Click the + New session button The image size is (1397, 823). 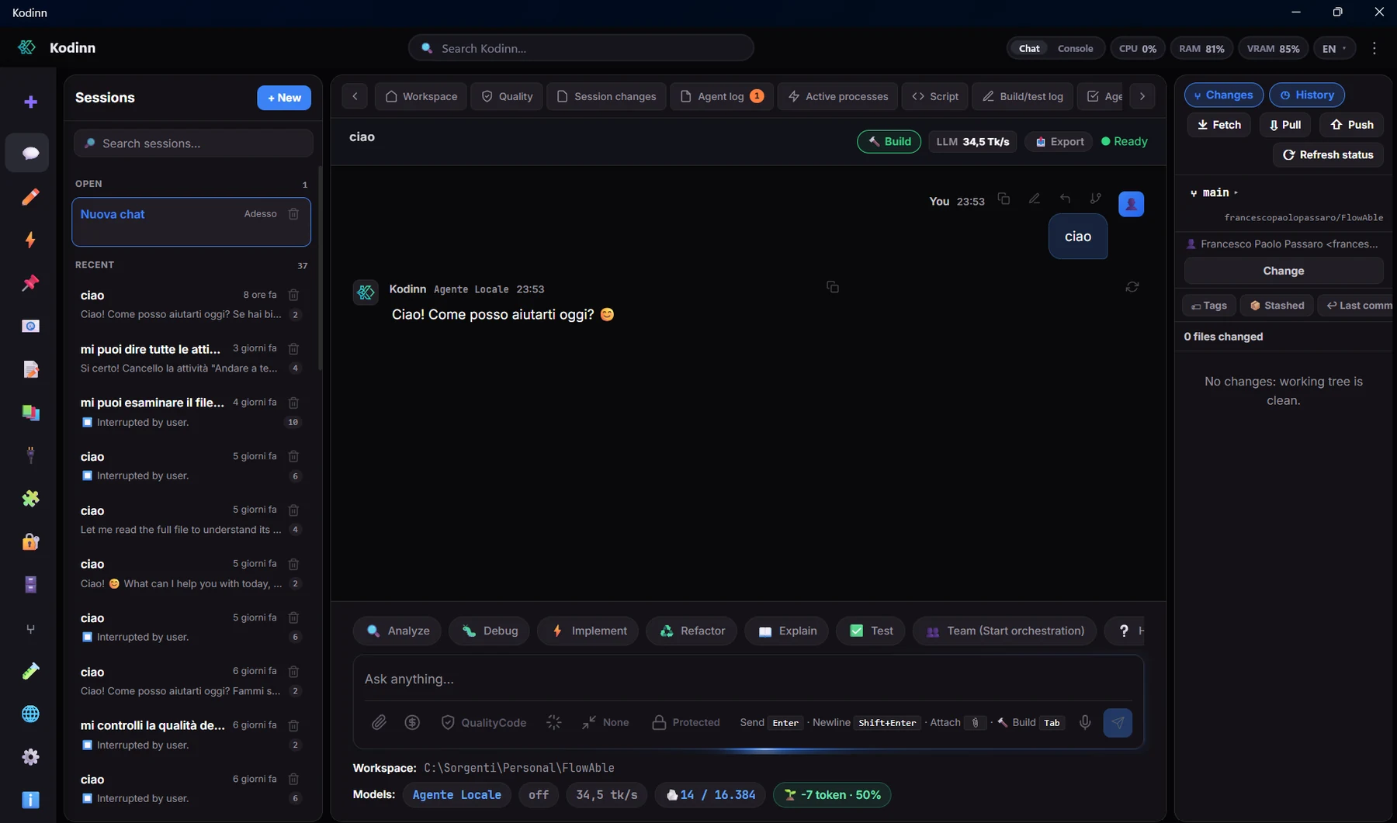(284, 98)
